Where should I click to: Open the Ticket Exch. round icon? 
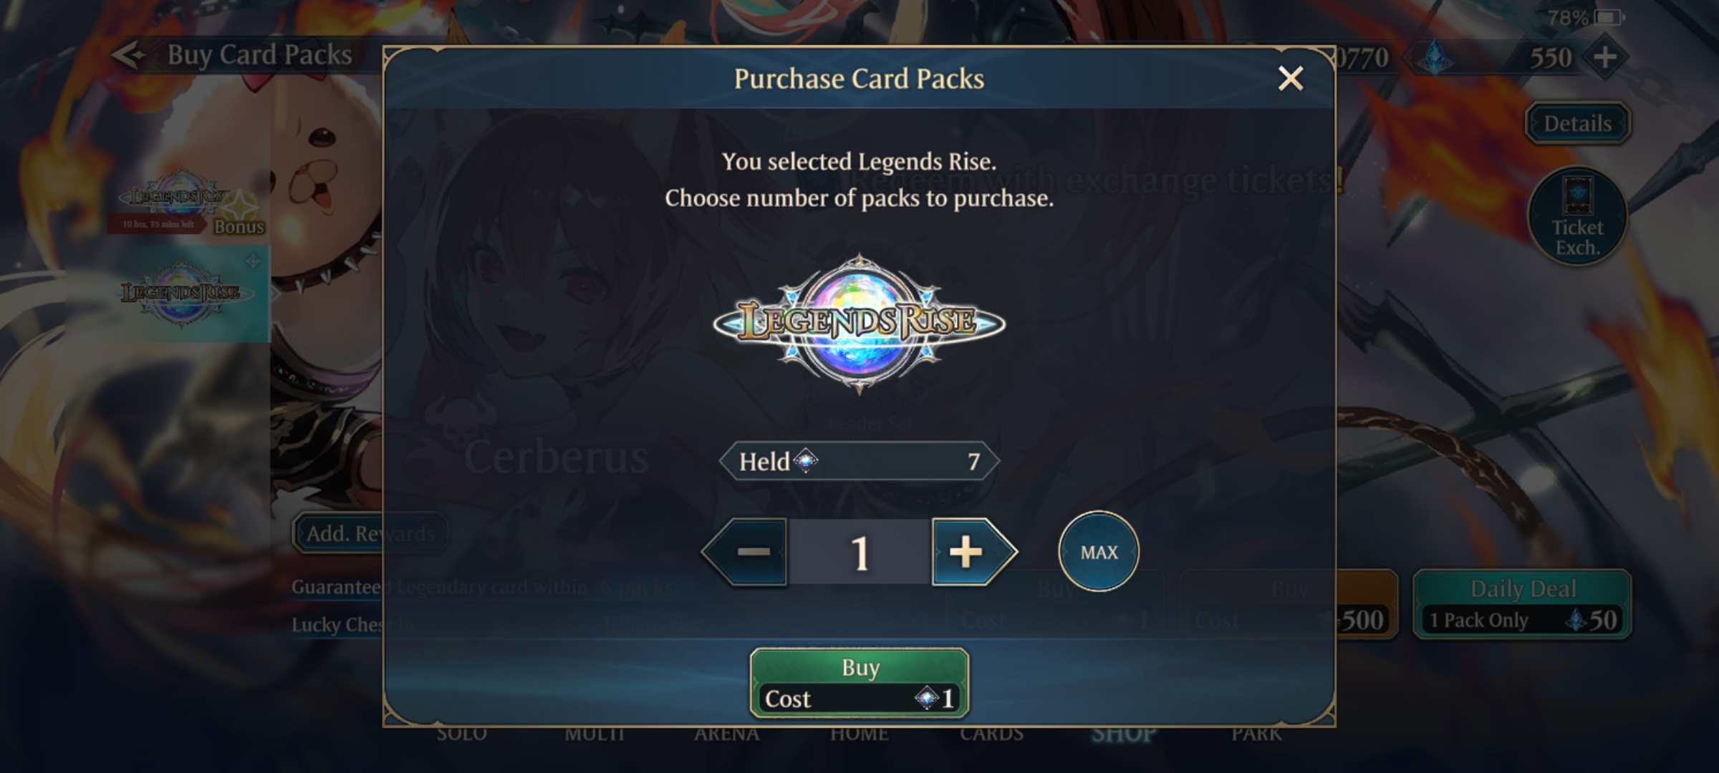click(1577, 216)
